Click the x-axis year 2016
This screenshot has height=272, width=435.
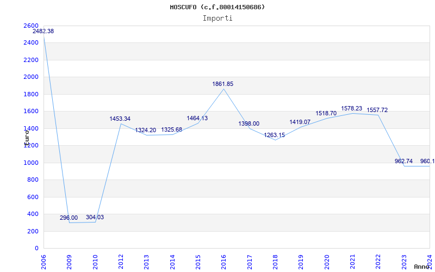pyautogui.click(x=223, y=262)
